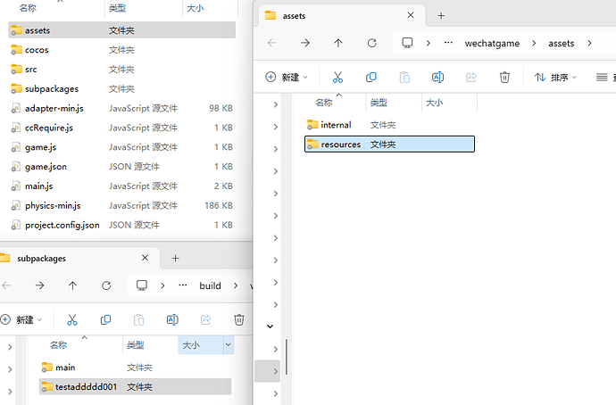Open the 排序 sort dropdown
This screenshot has height=405, width=616.
[x=555, y=78]
